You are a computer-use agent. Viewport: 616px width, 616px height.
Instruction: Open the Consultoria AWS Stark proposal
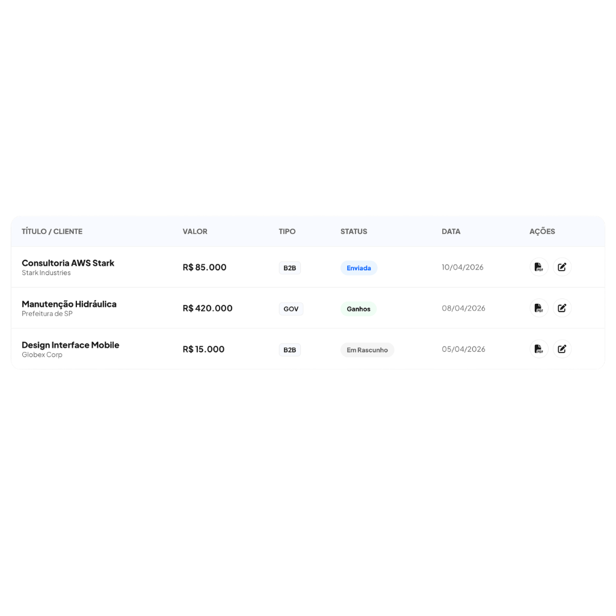[68, 263]
